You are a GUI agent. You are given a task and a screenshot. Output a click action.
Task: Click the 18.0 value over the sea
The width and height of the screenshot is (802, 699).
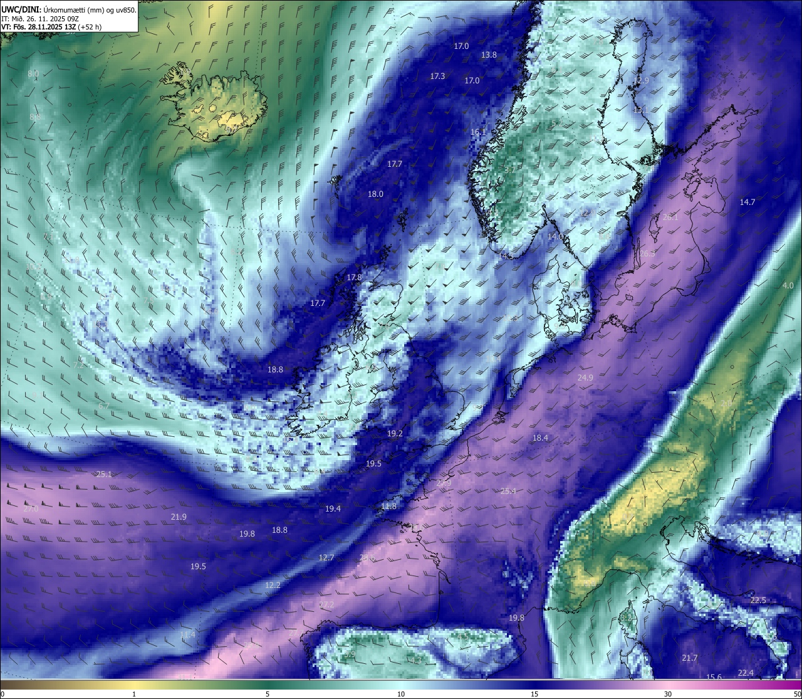[x=375, y=194]
